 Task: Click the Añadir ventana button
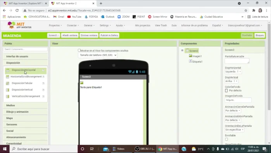click(70, 35)
